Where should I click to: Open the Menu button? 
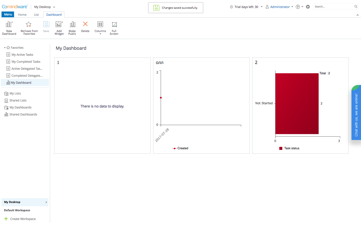pos(8,14)
